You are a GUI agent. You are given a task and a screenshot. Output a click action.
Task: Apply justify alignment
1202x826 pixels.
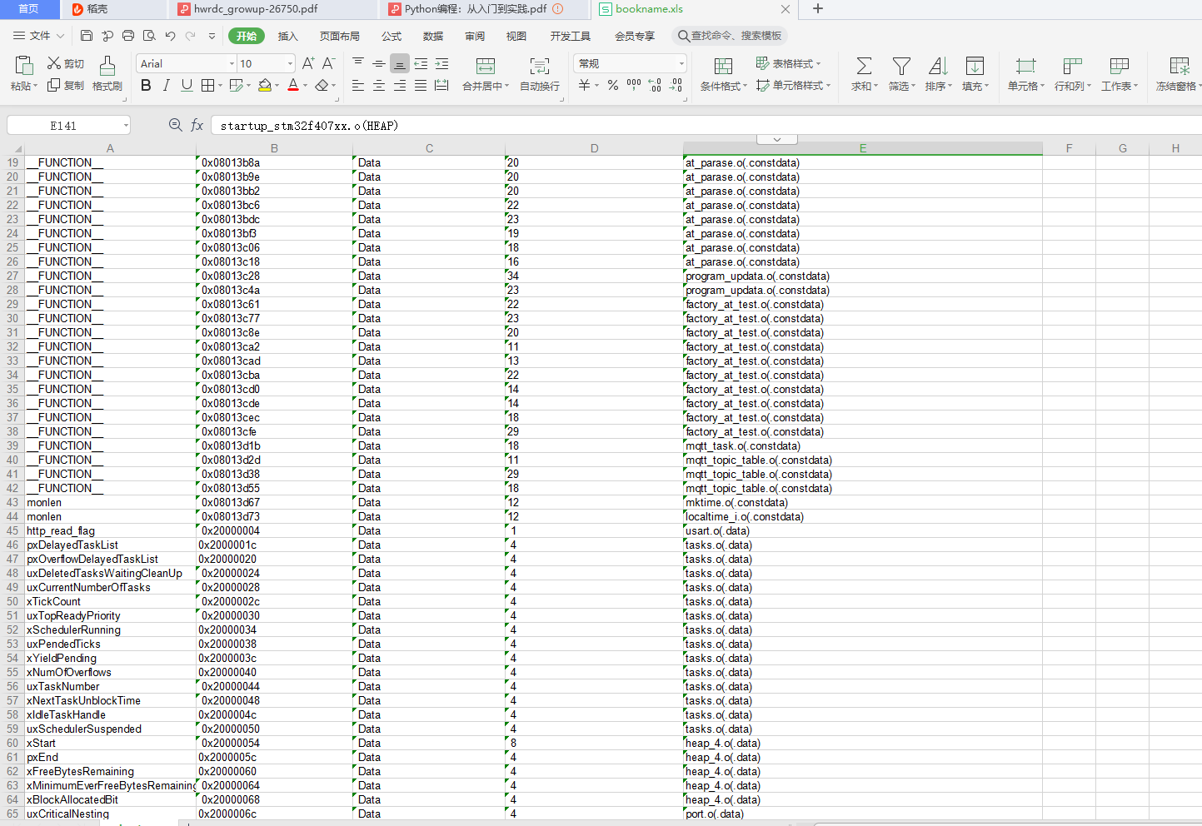[421, 85]
